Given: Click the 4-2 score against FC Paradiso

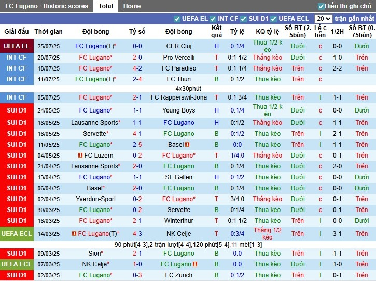Looking at the screenshot, I should click(137, 68).
